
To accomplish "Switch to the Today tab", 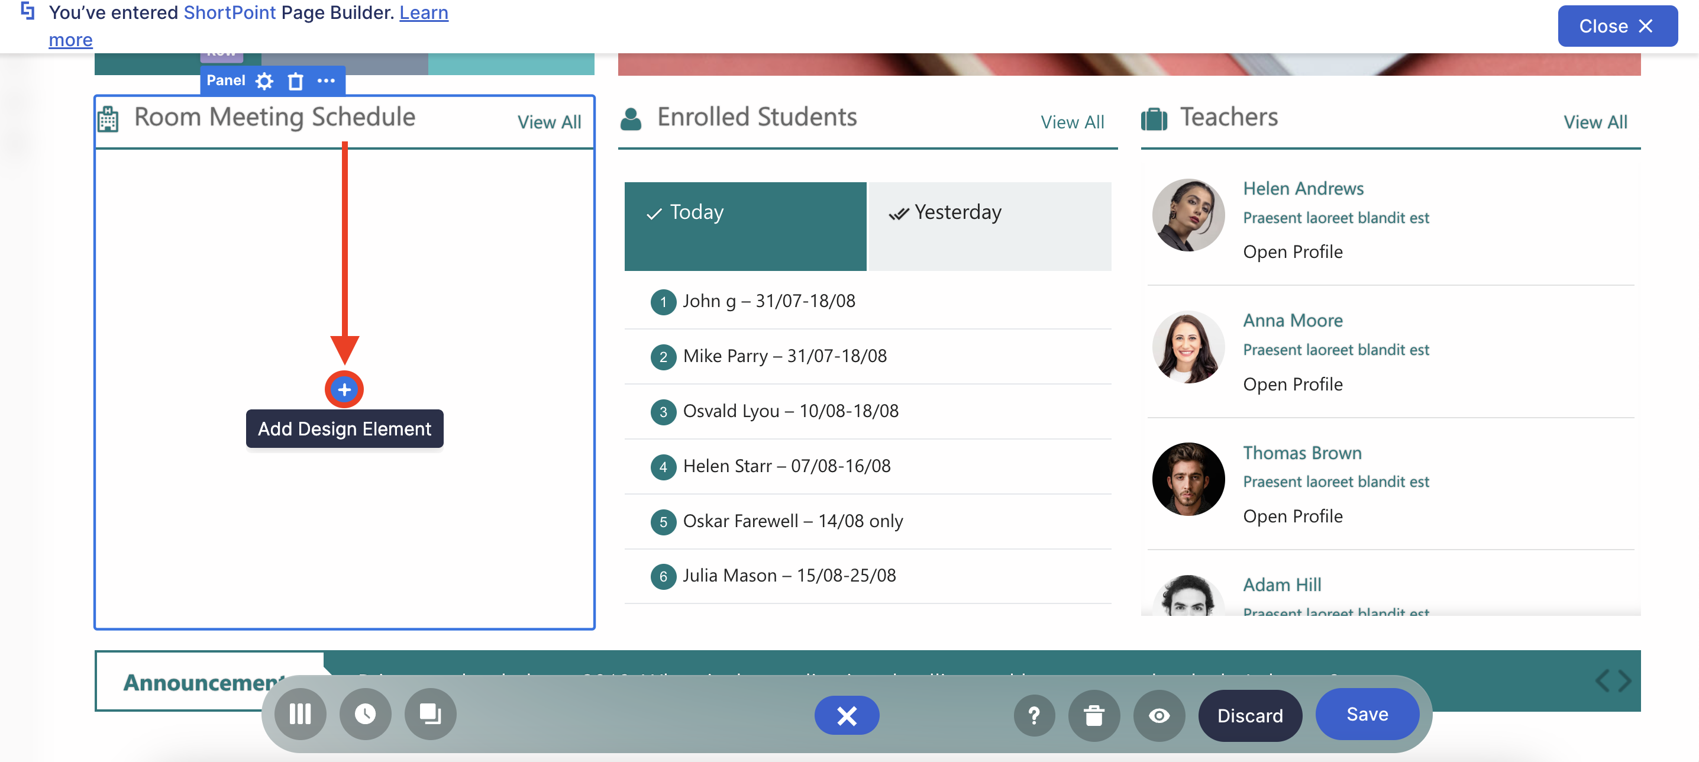I will click(745, 225).
